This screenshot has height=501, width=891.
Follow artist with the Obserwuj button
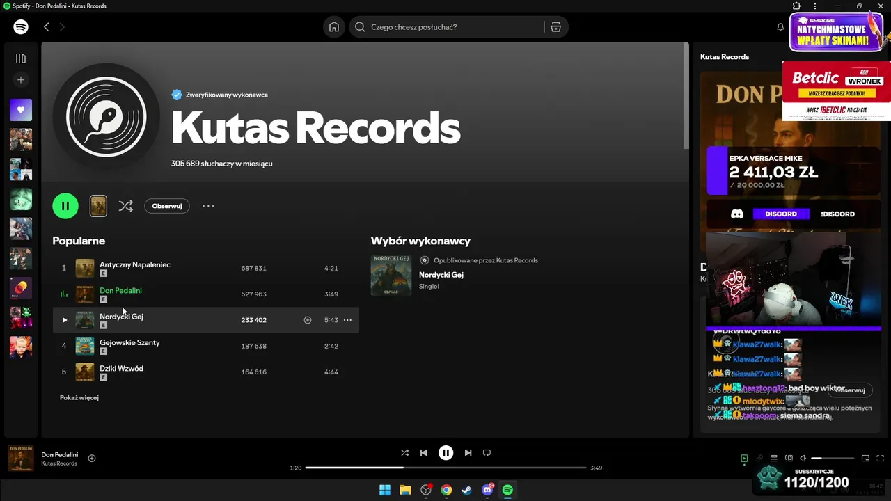(x=167, y=206)
